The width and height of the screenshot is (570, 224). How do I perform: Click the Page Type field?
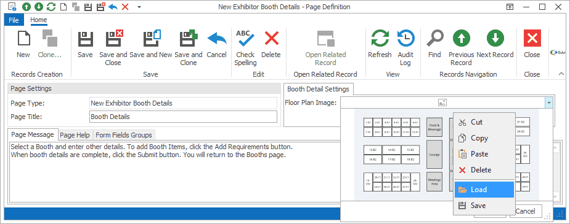[x=183, y=103]
